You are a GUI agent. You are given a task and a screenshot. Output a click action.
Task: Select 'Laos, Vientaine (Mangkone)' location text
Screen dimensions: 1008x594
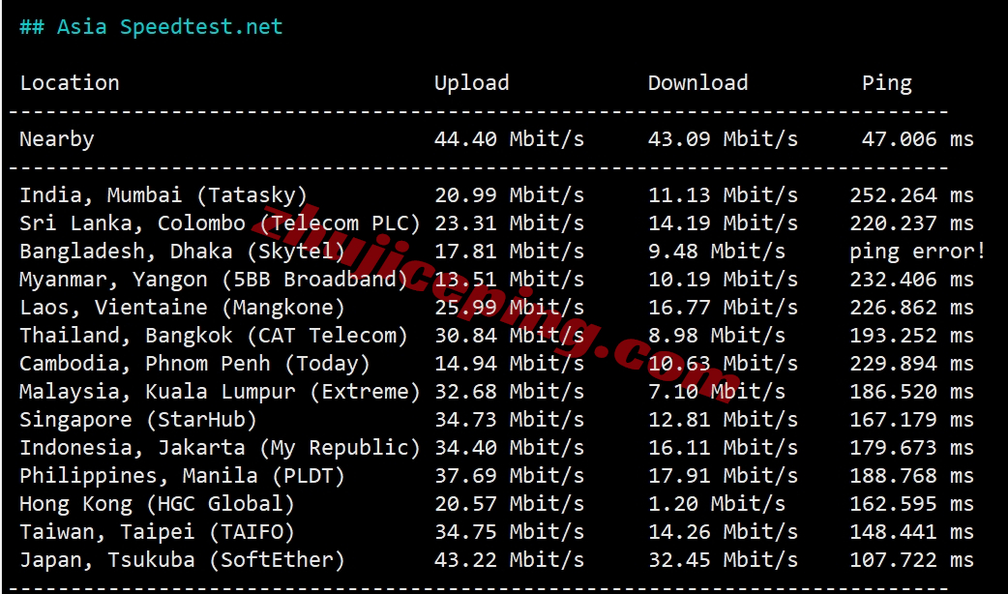pos(182,308)
